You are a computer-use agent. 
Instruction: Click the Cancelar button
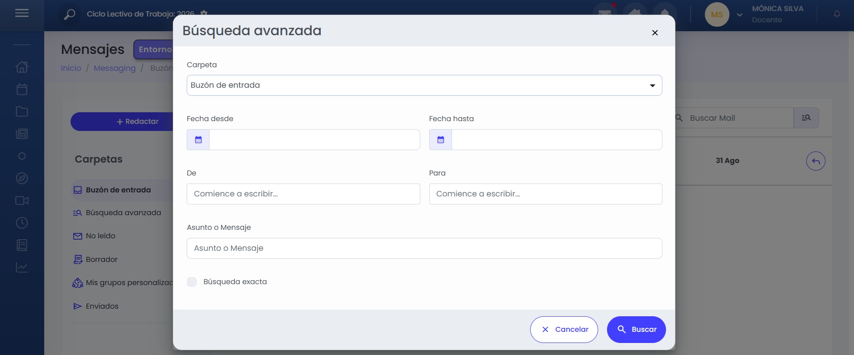[x=564, y=330]
